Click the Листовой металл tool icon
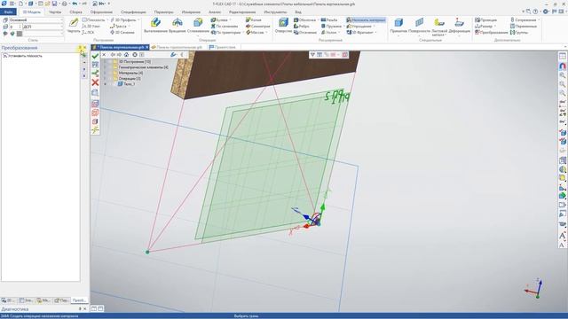 pos(439,22)
